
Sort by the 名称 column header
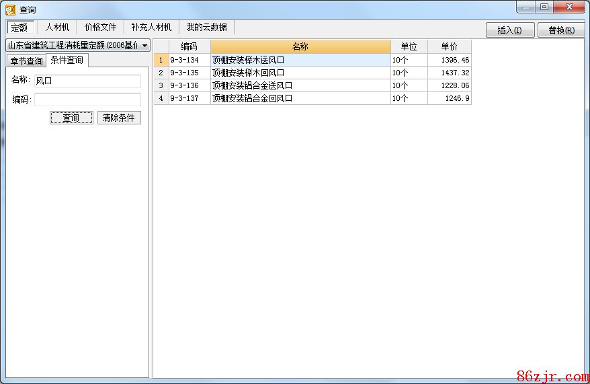(300, 46)
